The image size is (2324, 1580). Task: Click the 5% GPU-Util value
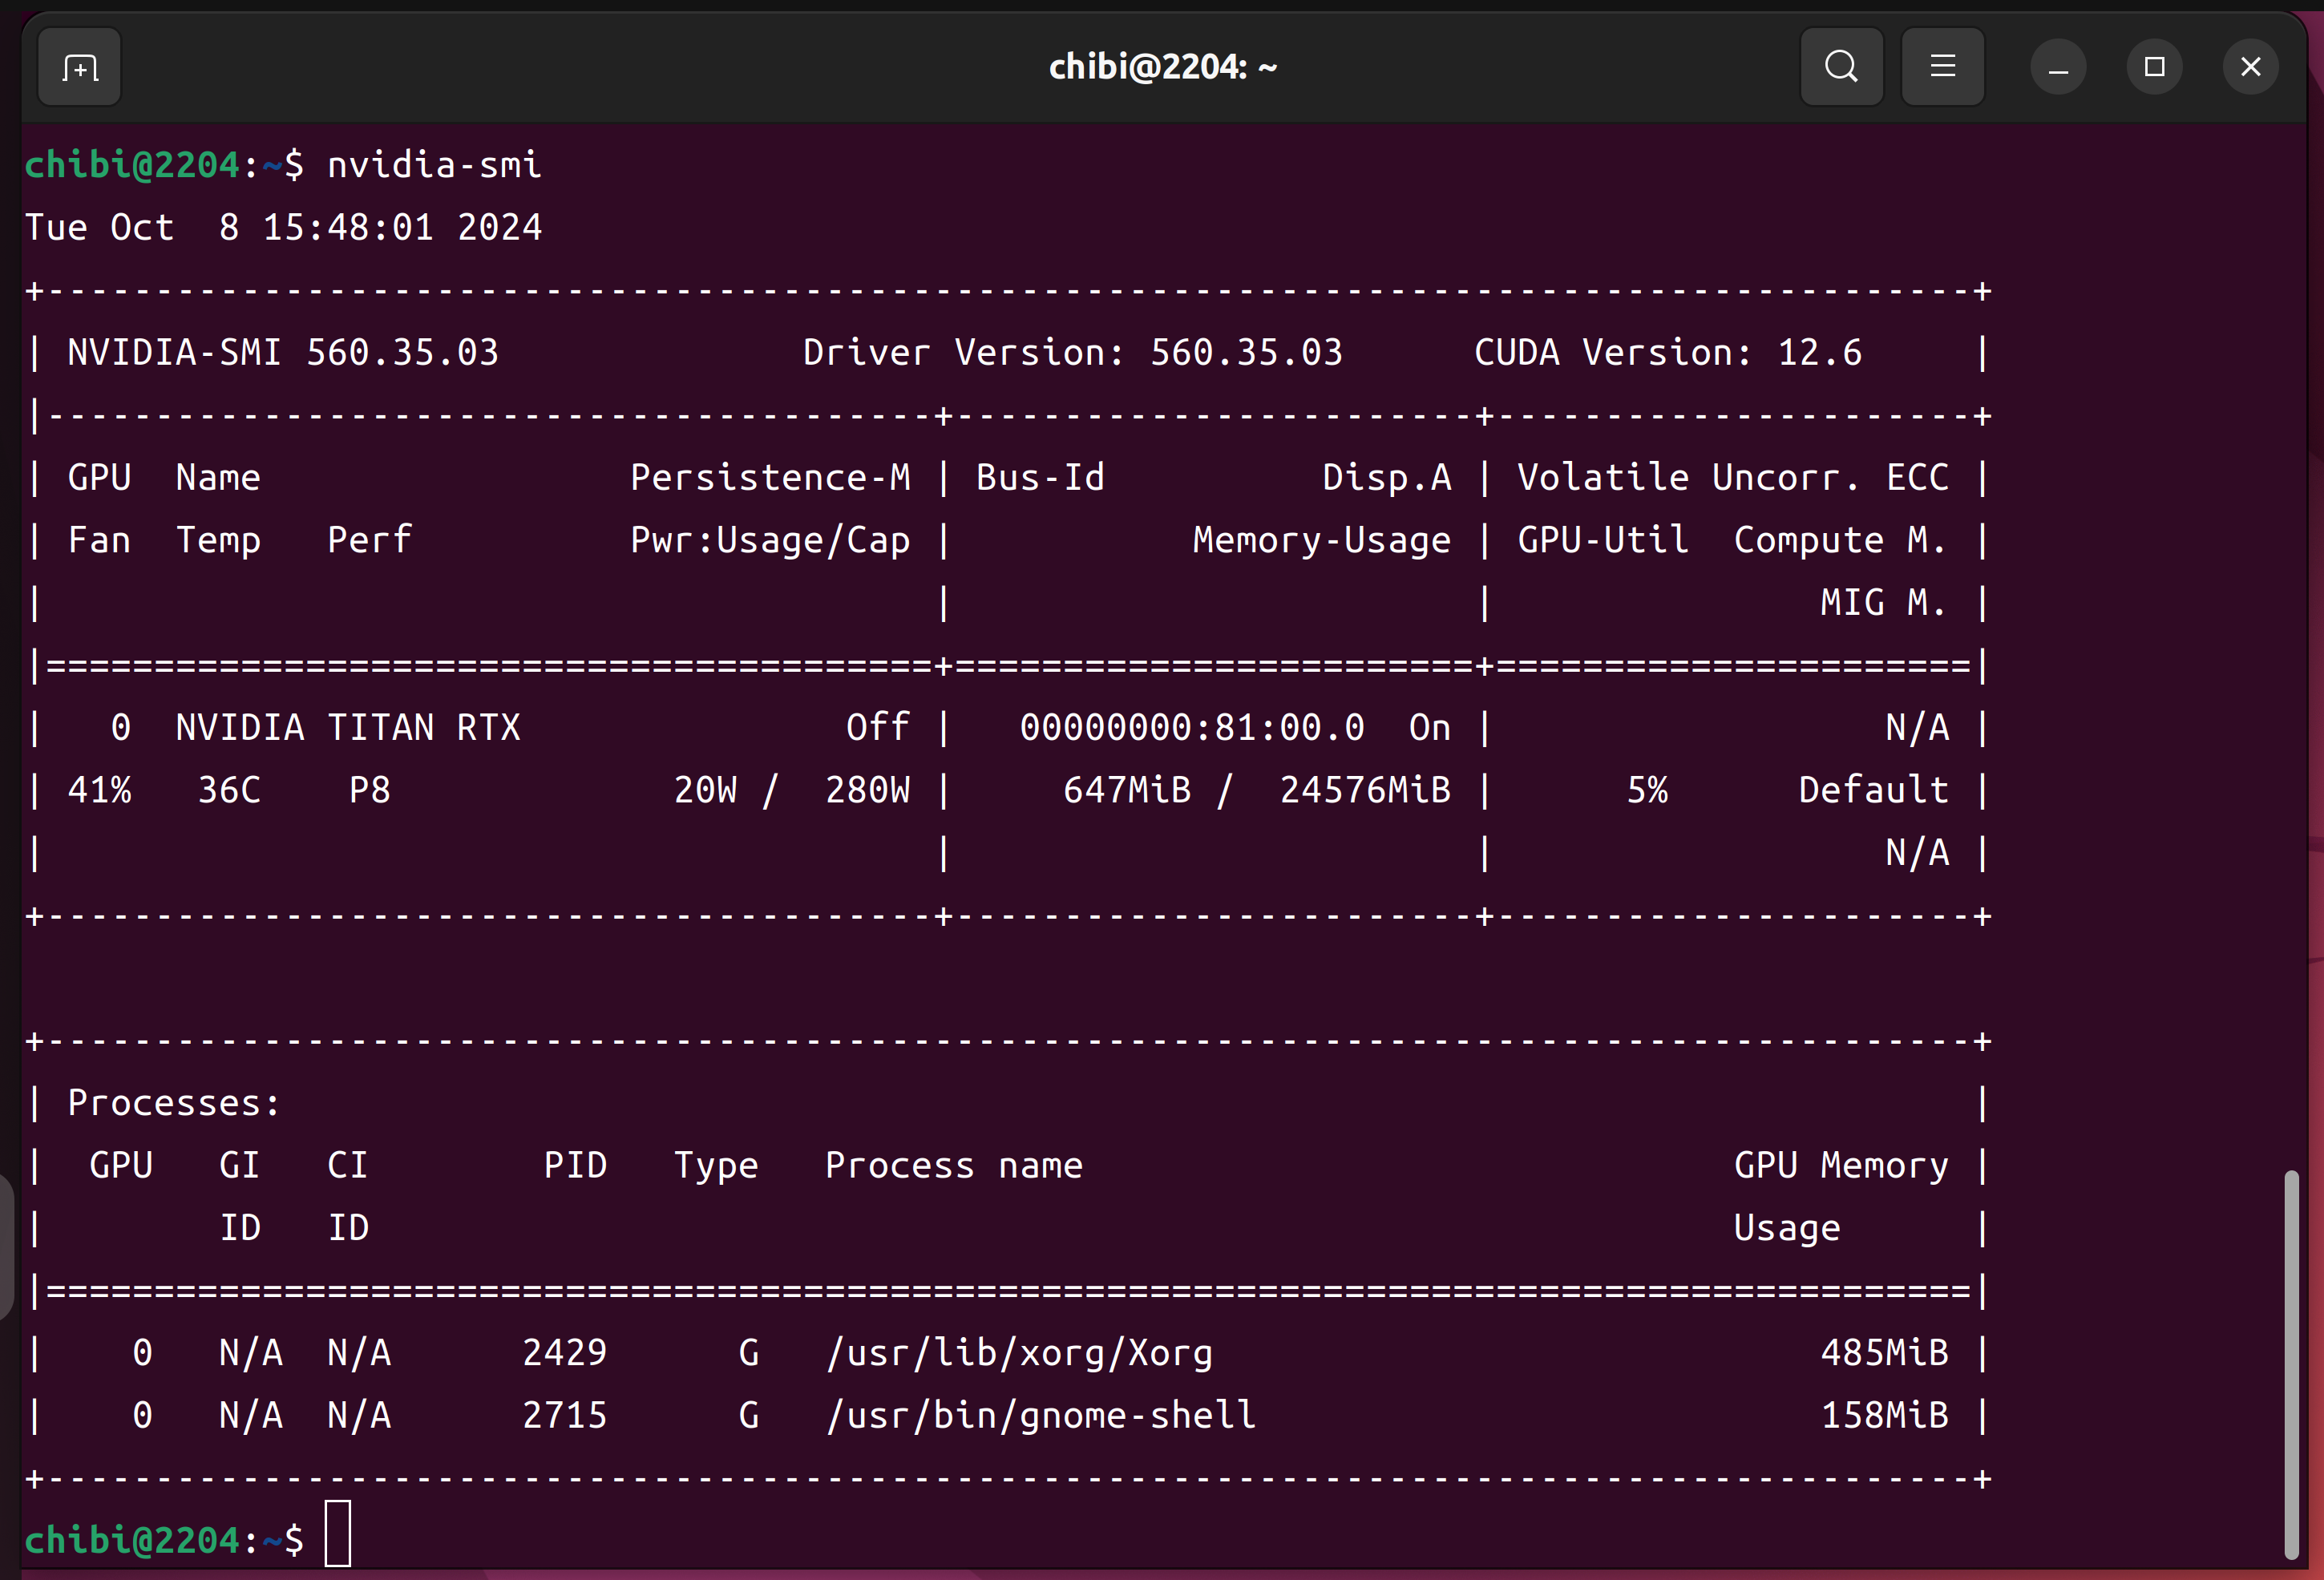pos(1647,791)
